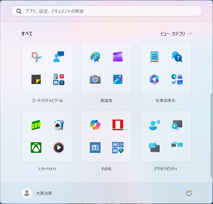Open the Camera app

95,79
